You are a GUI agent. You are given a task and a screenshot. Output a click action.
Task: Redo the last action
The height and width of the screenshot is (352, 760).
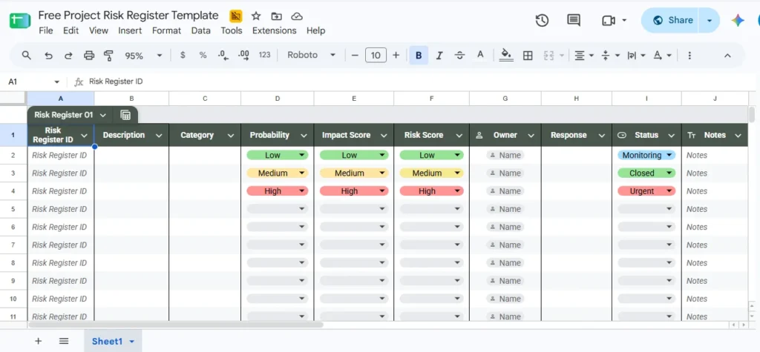tap(68, 55)
